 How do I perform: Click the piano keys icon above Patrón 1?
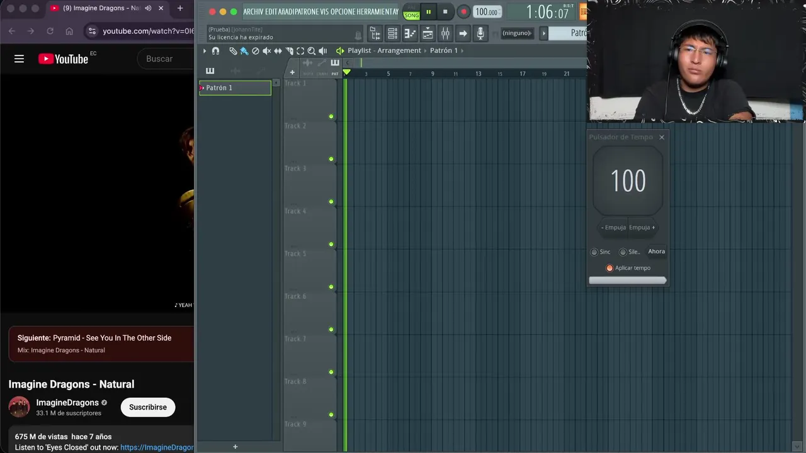tap(210, 70)
